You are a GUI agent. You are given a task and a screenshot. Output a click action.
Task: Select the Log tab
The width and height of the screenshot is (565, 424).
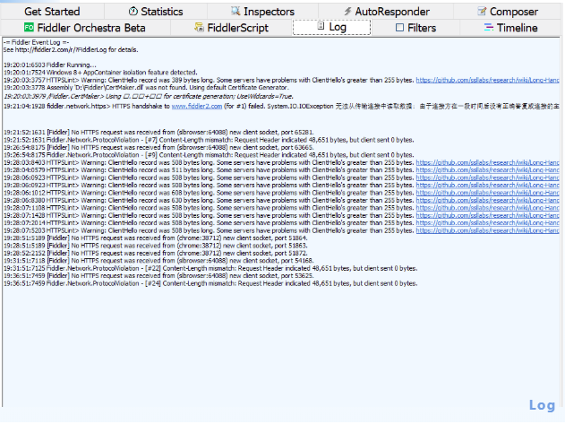(x=331, y=28)
